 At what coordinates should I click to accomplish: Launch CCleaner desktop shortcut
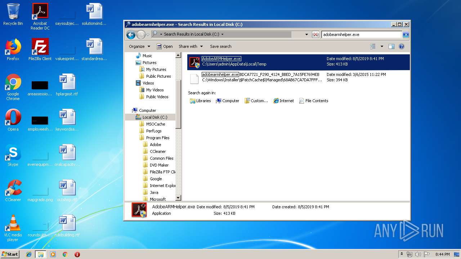coord(13,191)
